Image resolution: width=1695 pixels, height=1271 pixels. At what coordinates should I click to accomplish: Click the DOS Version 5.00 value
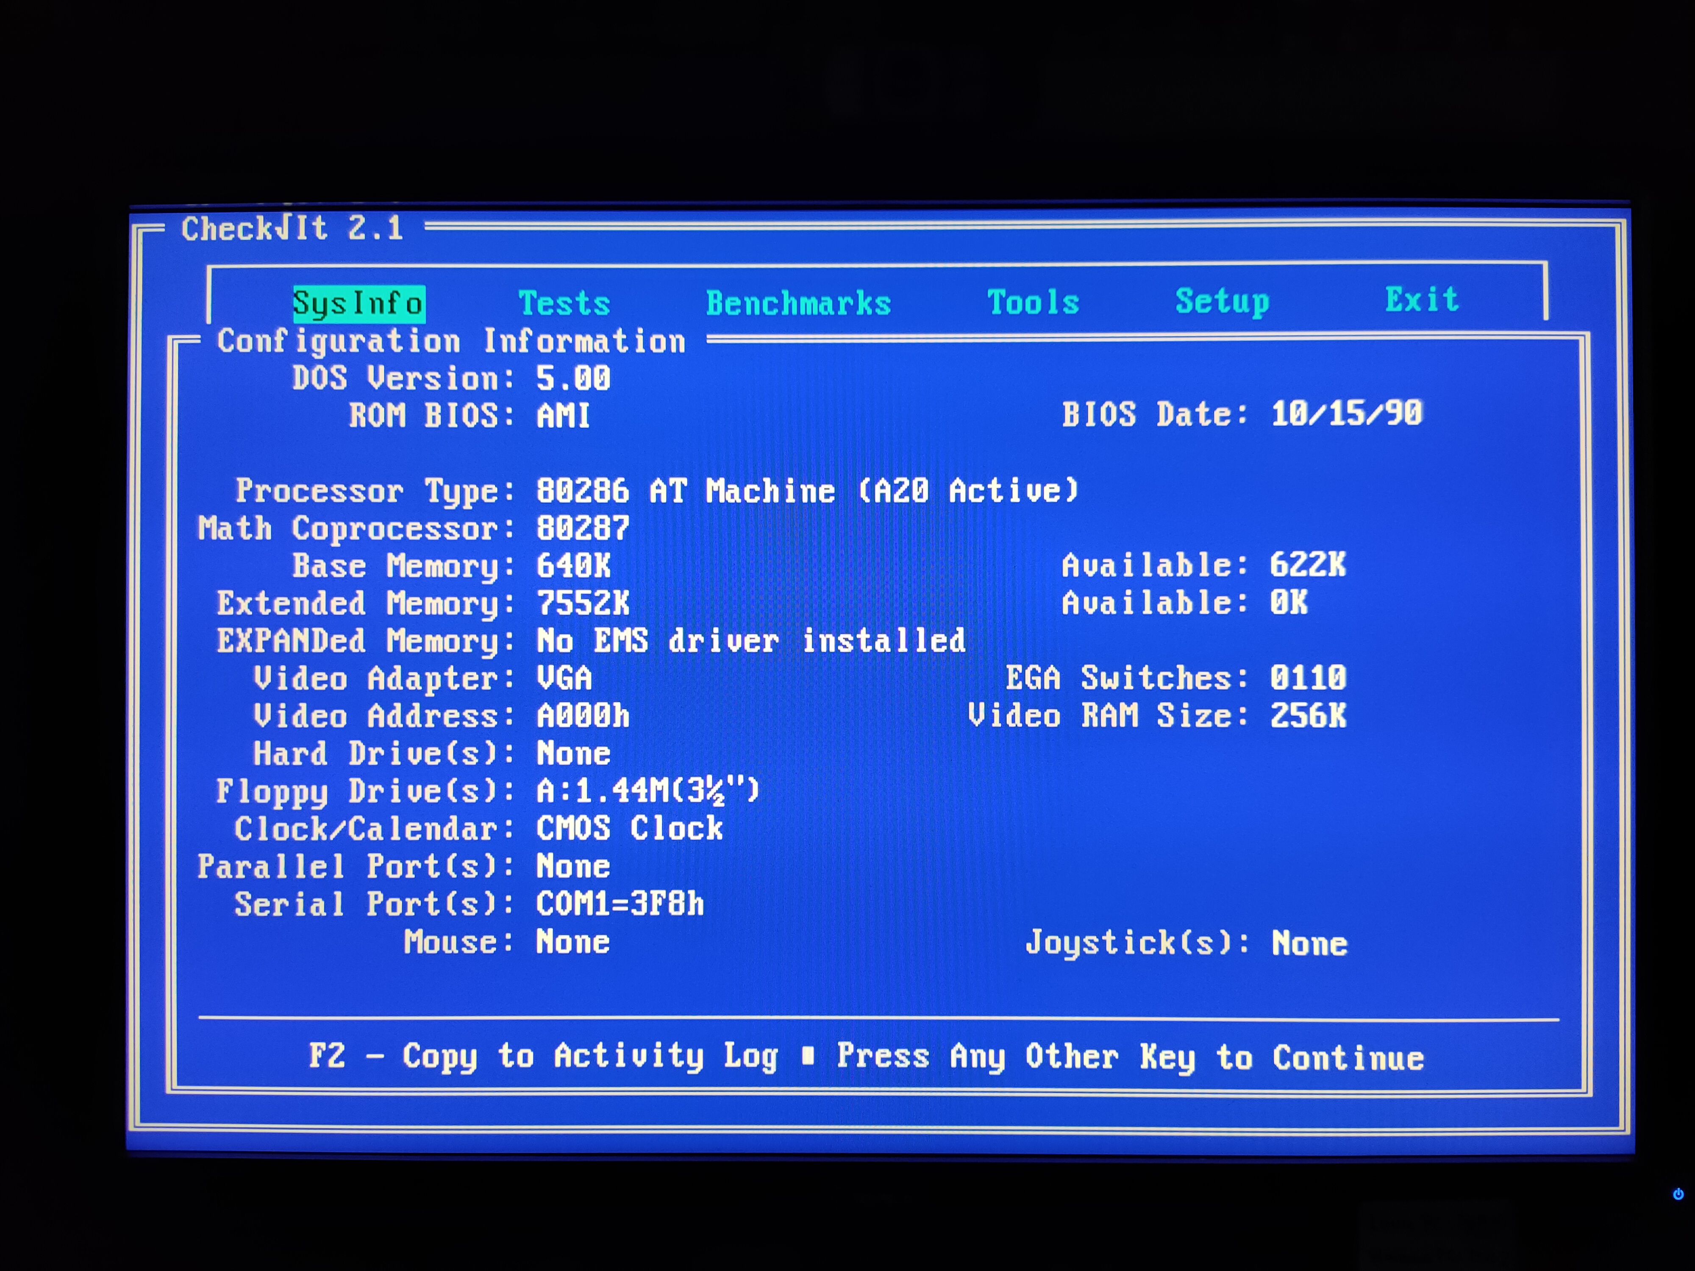pyautogui.click(x=572, y=378)
